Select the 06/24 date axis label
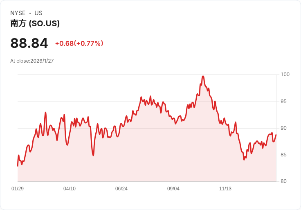This screenshot has height=210, width=301. click(x=121, y=189)
